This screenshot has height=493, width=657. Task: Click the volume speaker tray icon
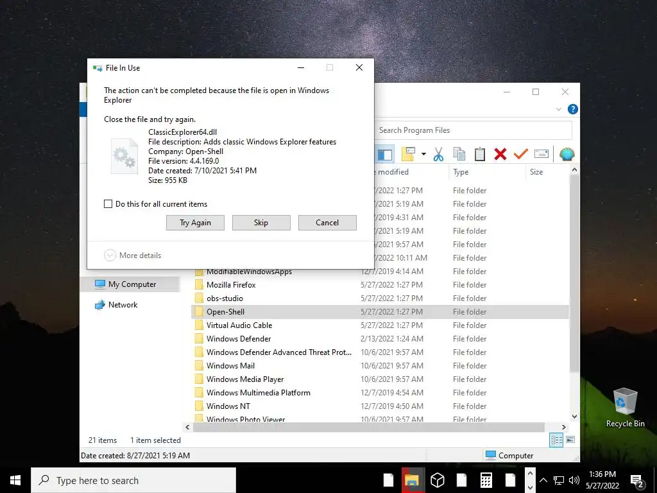point(574,480)
